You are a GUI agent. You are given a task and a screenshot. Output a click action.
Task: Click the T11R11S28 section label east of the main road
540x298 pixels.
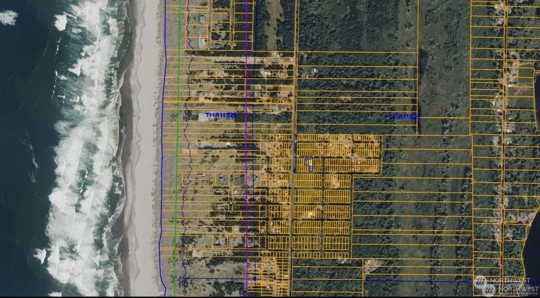click(404, 117)
